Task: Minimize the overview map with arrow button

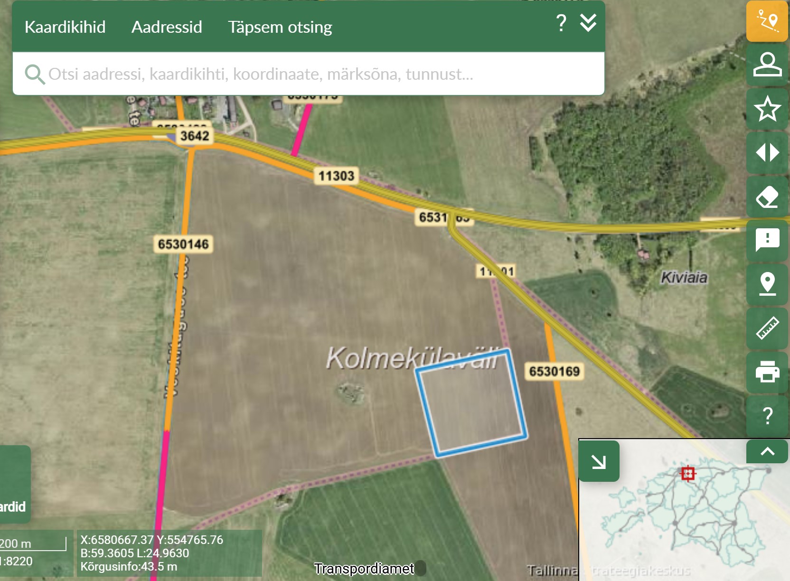Action: [x=599, y=461]
